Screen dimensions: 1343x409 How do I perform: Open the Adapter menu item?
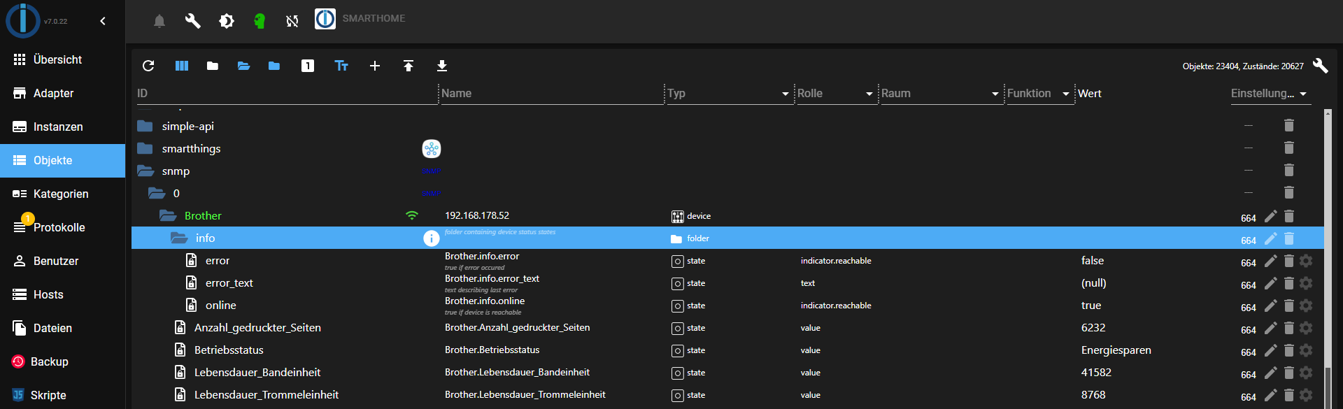click(x=53, y=93)
